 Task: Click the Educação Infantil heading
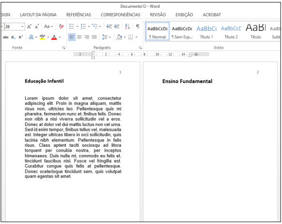[x=44, y=81]
